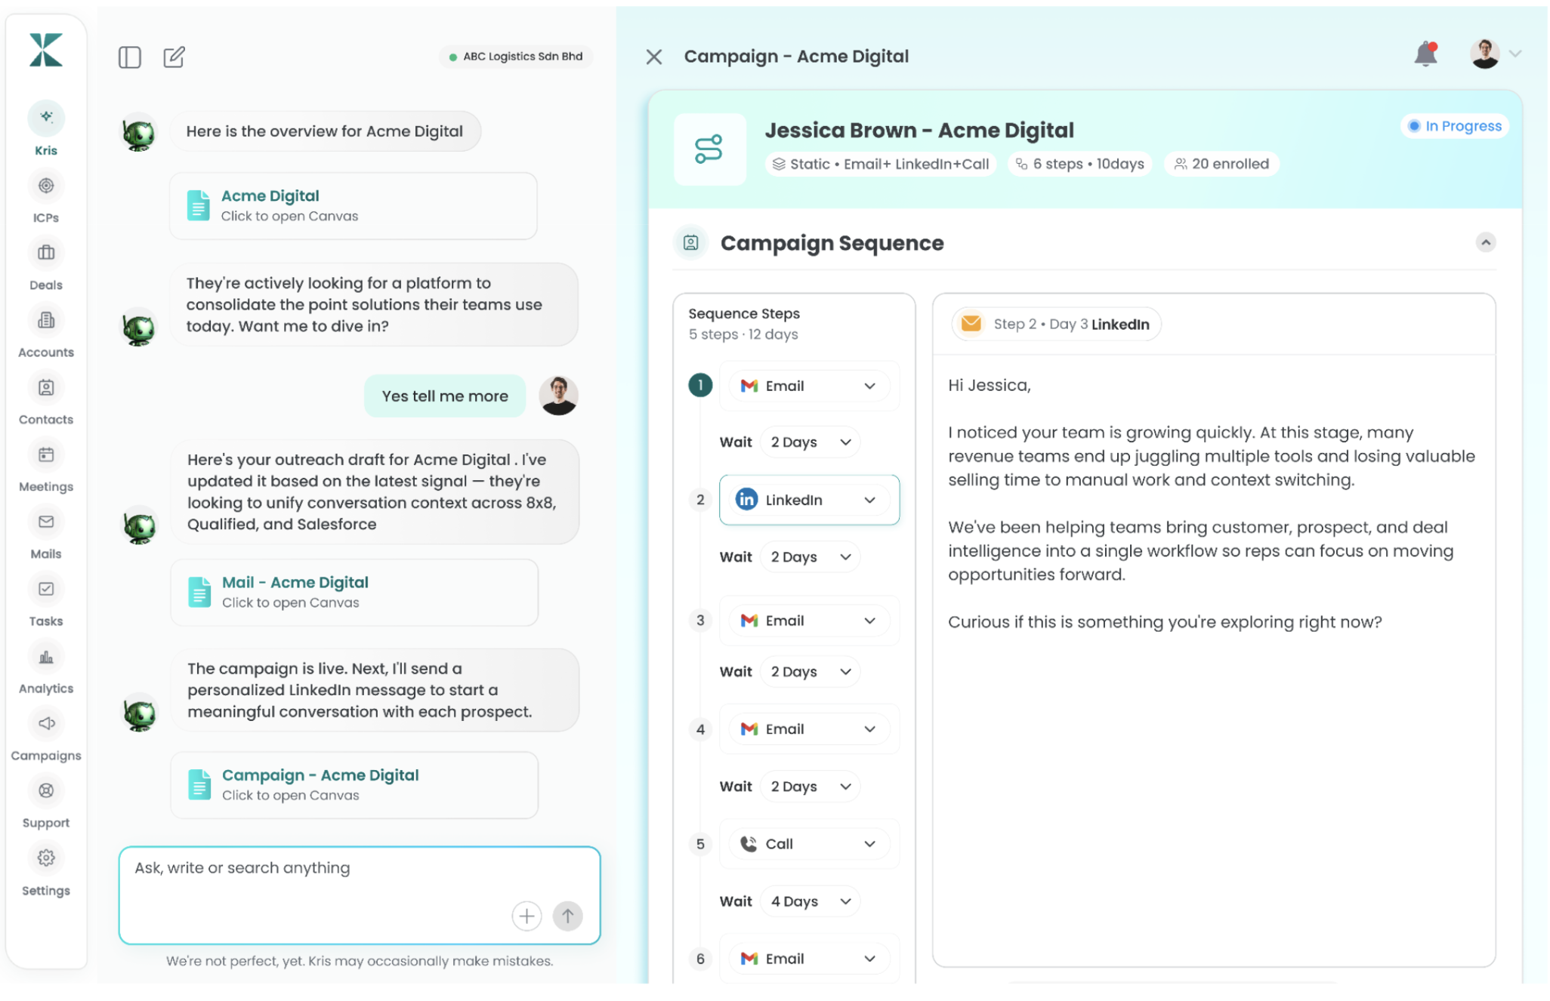This screenshot has width=1550, height=1001.
Task: Click the Yes tell me more message
Action: pos(445,396)
